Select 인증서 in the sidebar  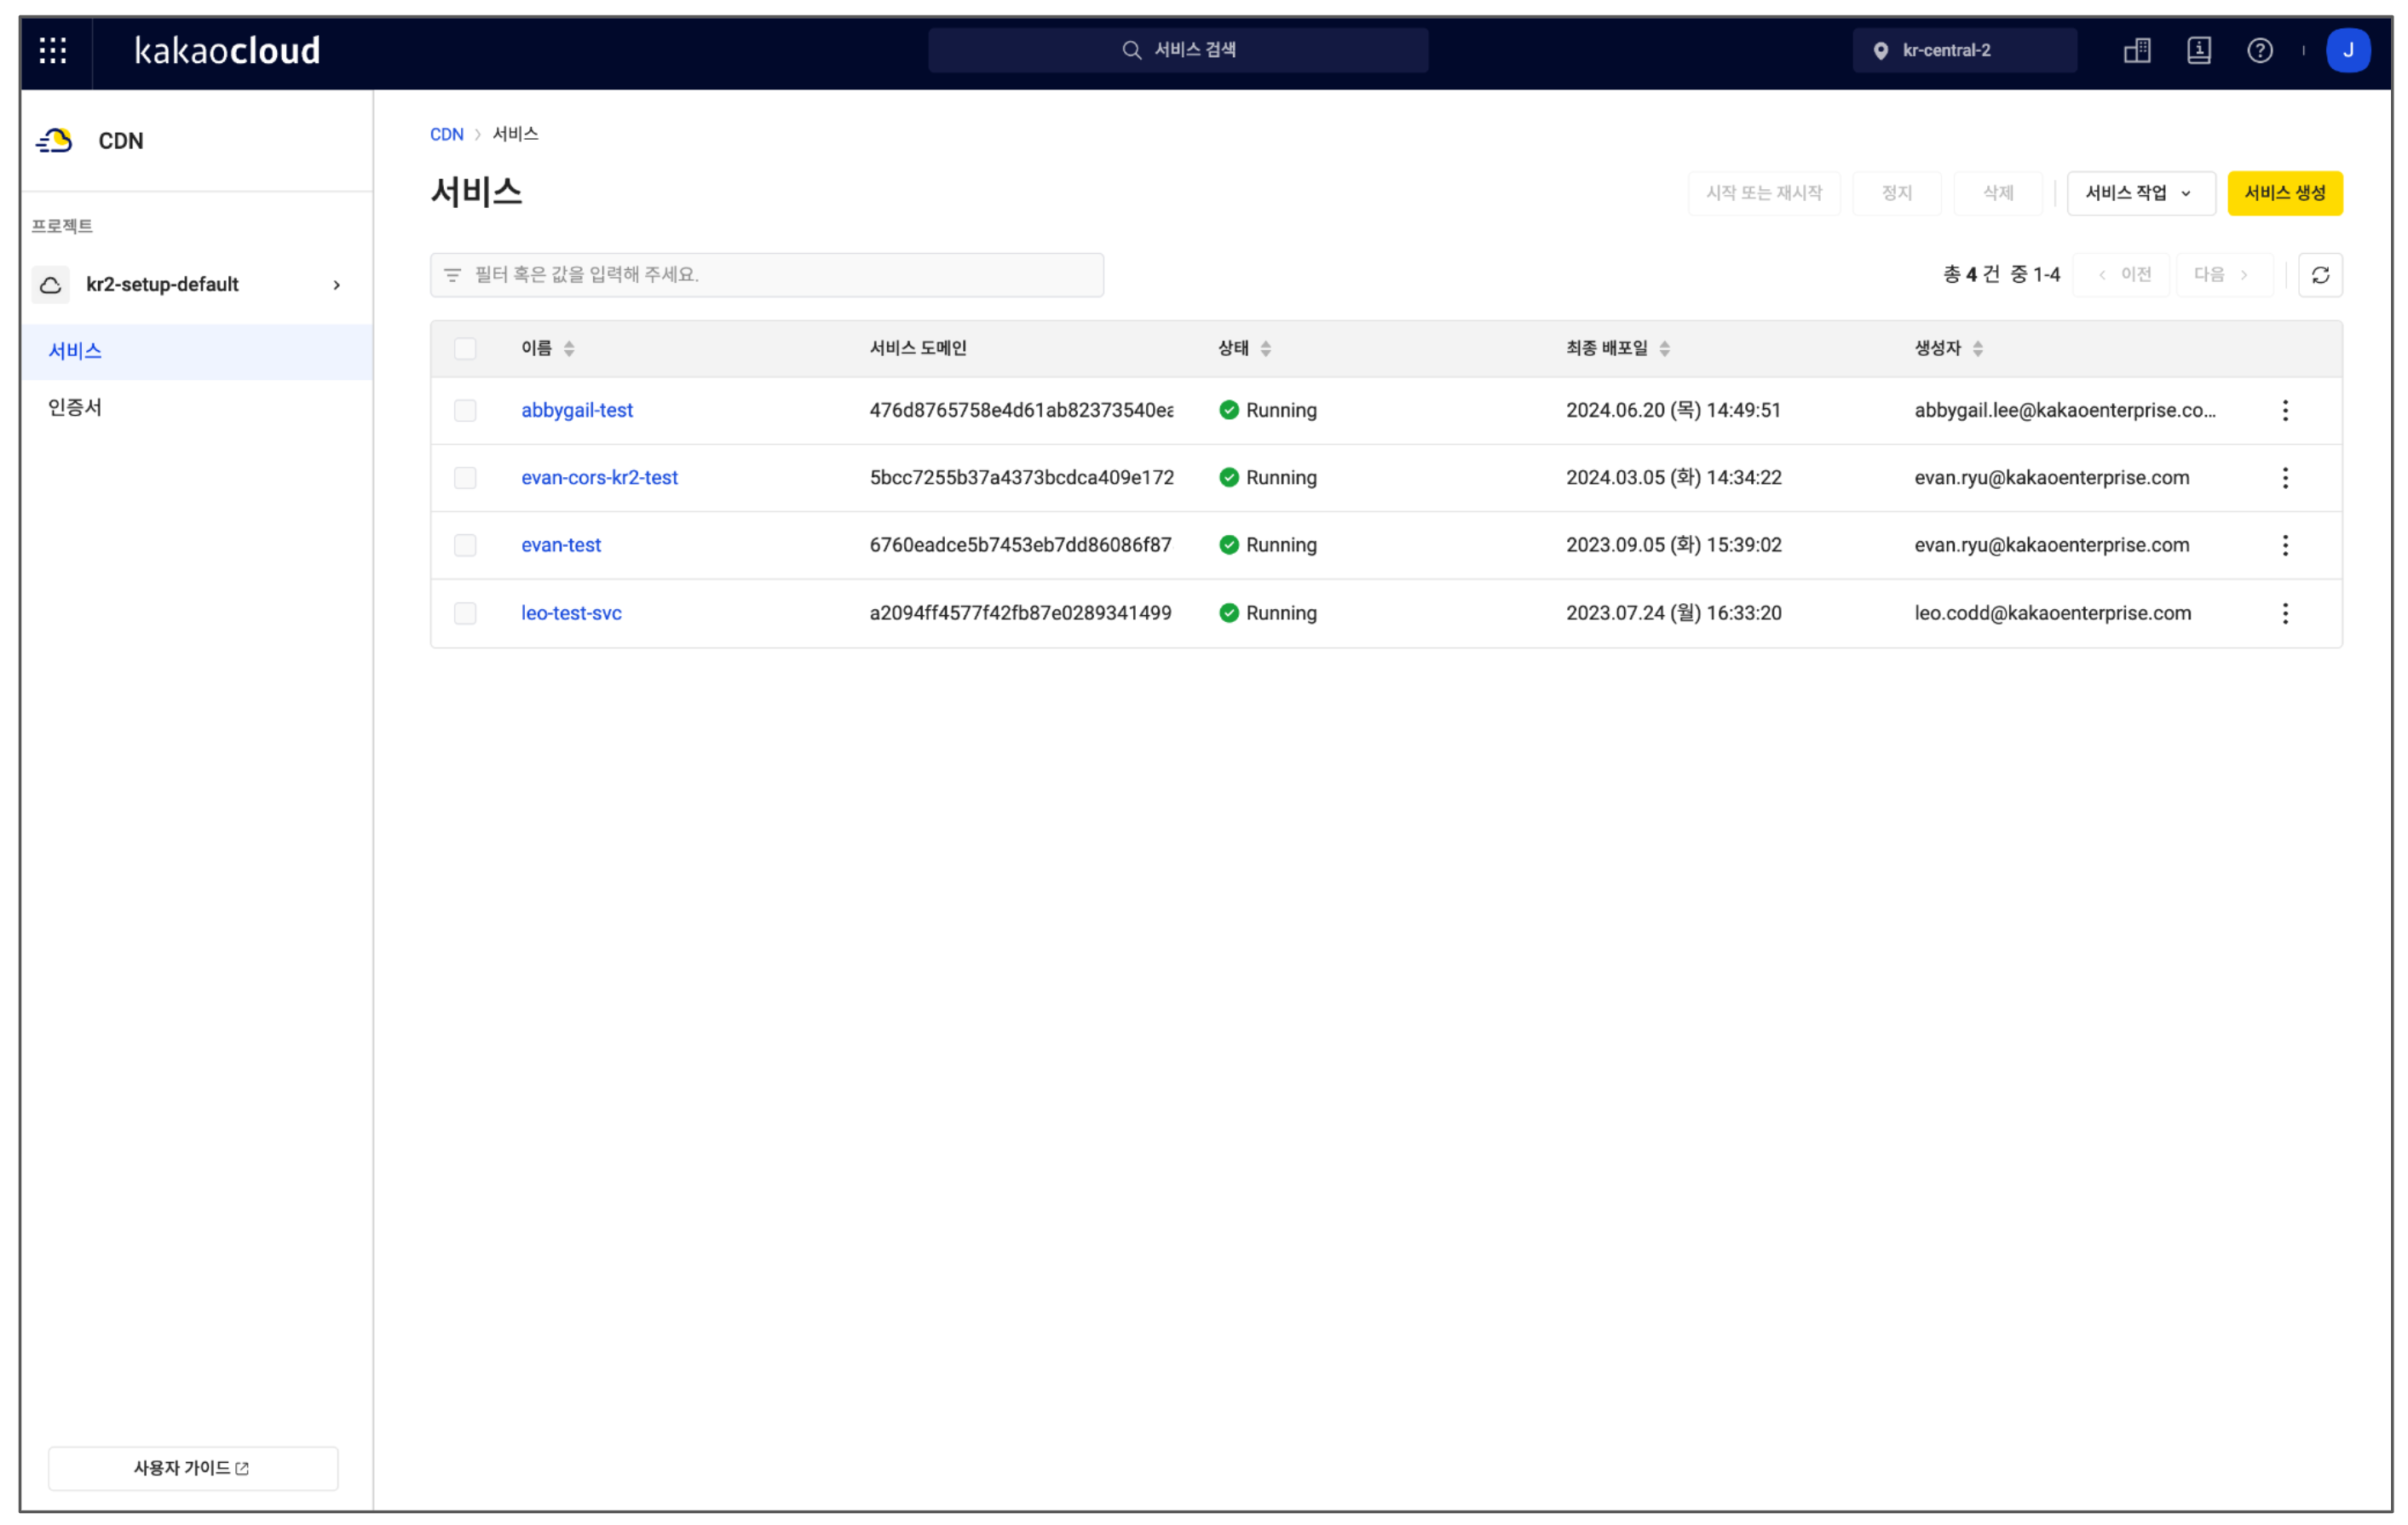tap(197, 407)
